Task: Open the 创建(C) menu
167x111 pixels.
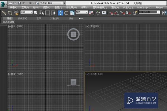Action: [58, 7]
